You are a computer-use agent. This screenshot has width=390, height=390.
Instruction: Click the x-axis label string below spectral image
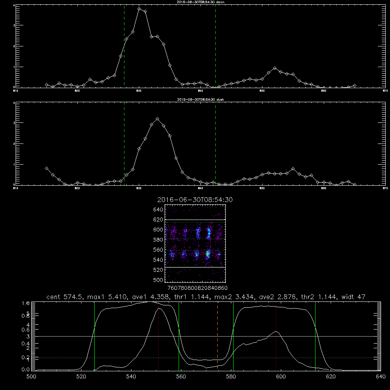(x=197, y=288)
